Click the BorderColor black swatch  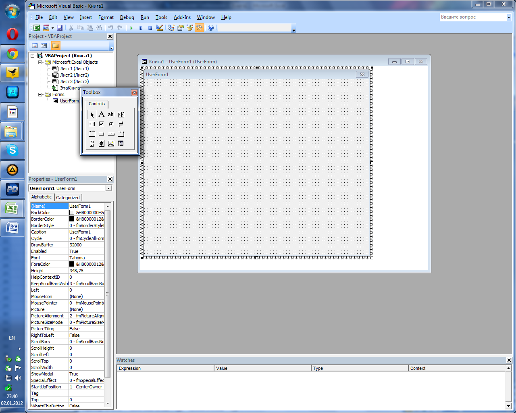coord(72,219)
